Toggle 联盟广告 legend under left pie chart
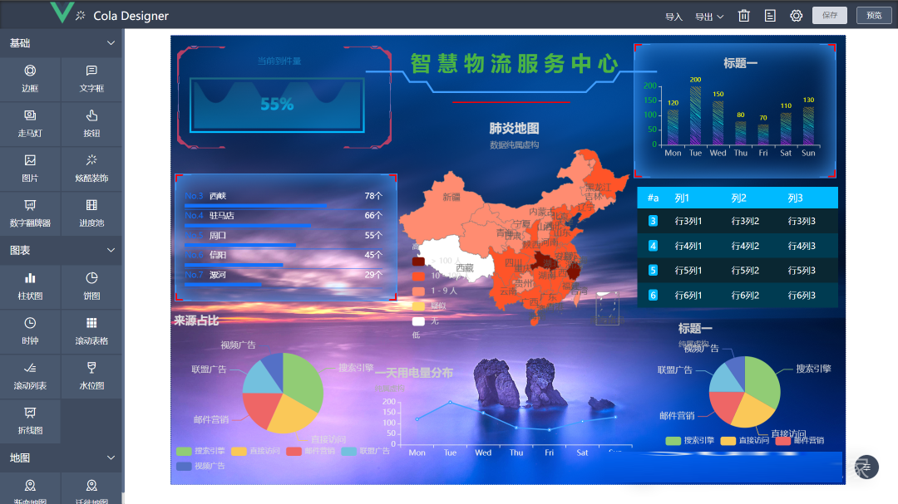898x504 pixels. 366,451
